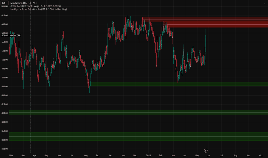Image resolution: width=268 pixels, height=158 pixels.
Task: Click the Nov label on time axis
Action: click(123, 155)
